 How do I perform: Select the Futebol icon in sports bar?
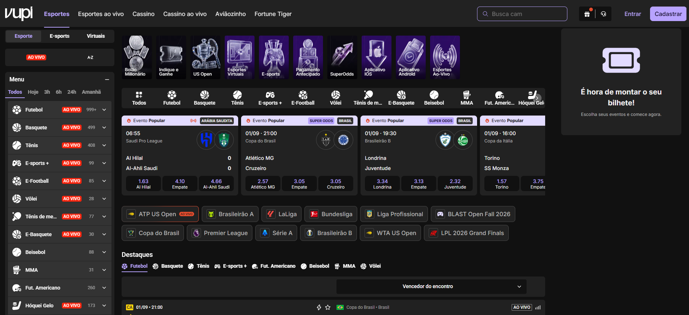172,95
